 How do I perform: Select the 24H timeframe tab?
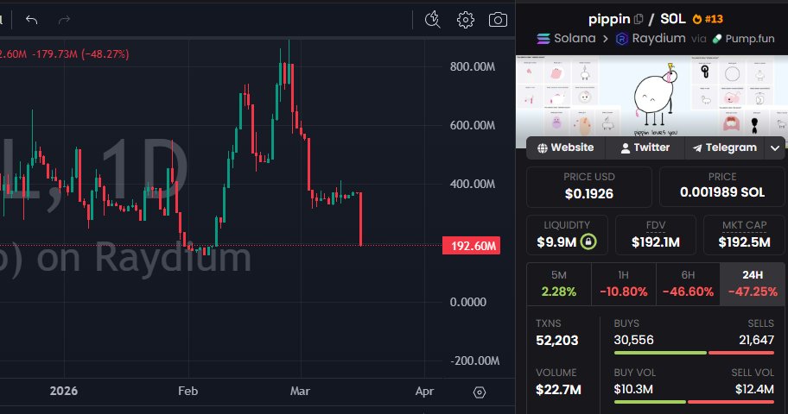tap(753, 283)
